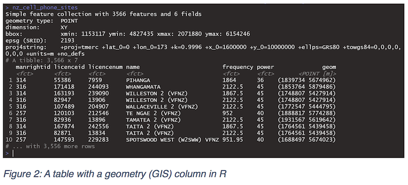Select the licenceid column header

click(69, 67)
